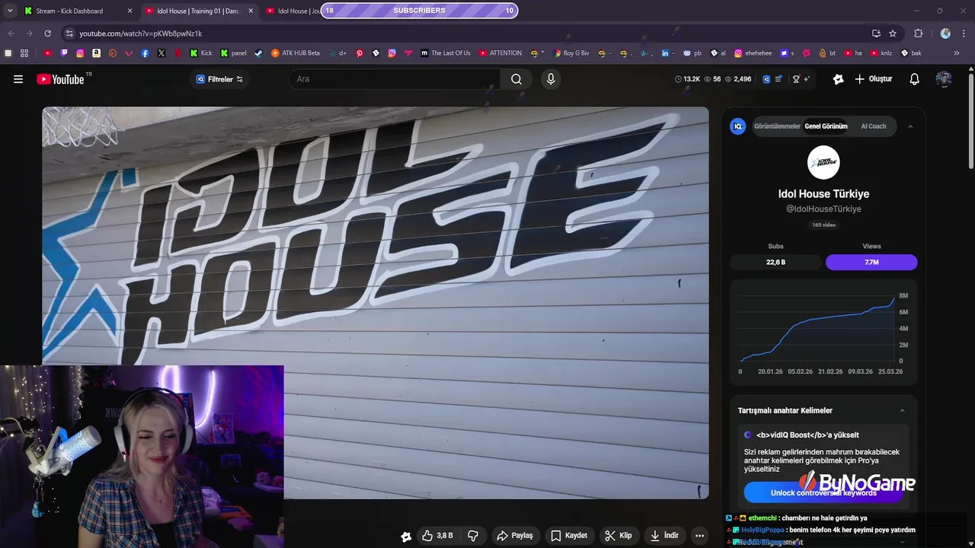Switch to Genel Görünüm tab
Screen dimensions: 975x548
point(826,126)
